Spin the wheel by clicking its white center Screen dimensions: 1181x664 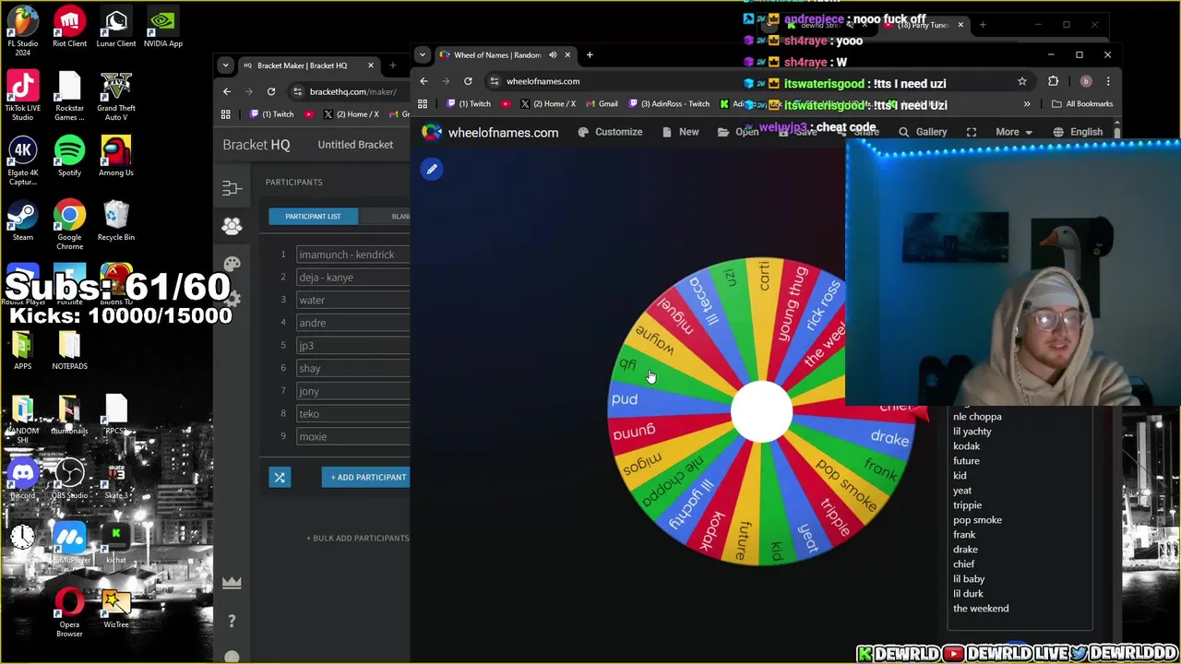click(x=761, y=411)
